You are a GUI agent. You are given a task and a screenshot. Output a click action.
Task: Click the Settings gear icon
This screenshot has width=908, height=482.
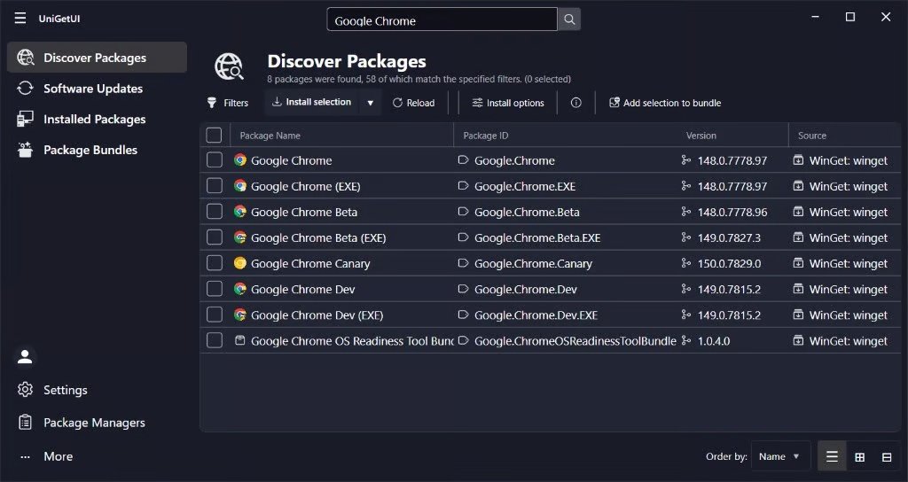[x=25, y=390]
